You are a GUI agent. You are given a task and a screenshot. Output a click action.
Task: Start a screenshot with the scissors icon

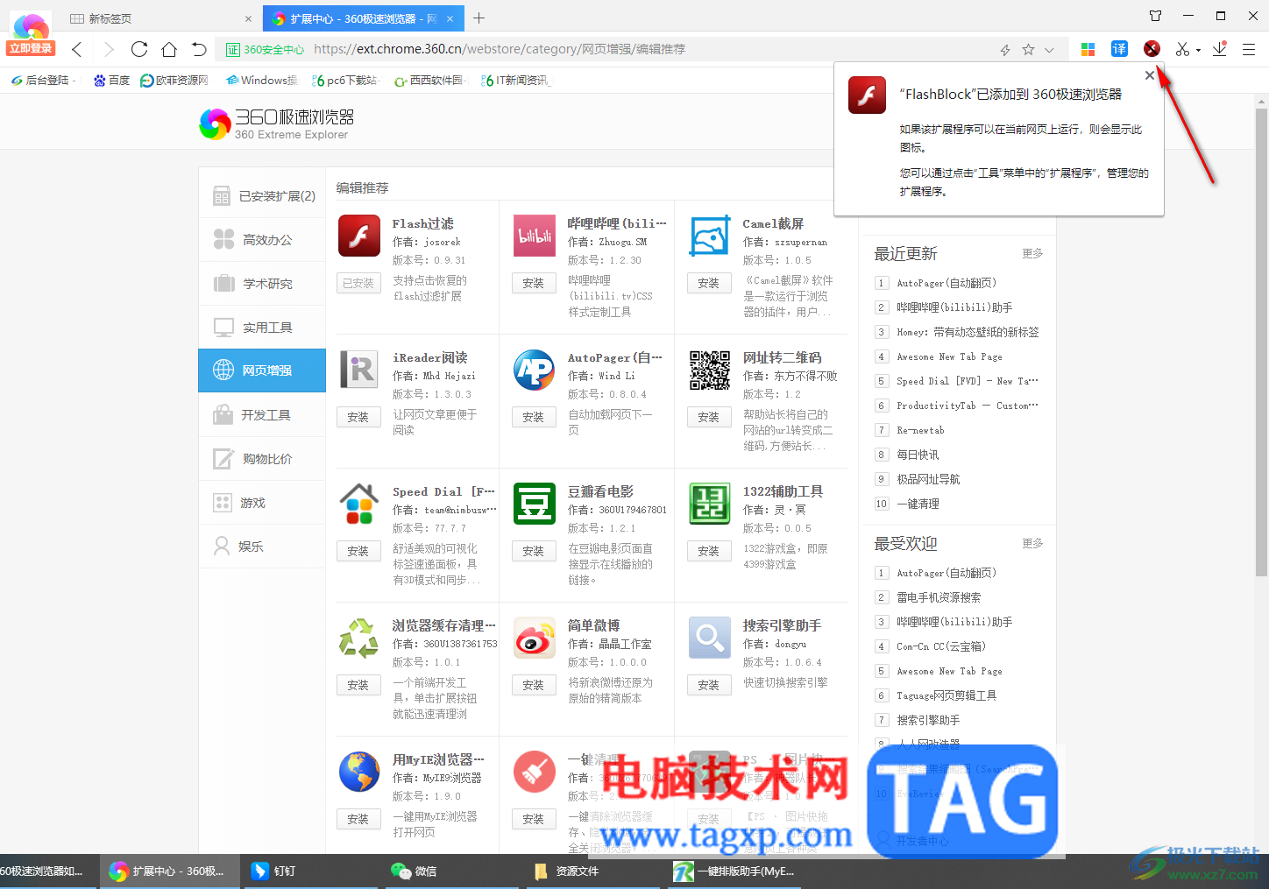pyautogui.click(x=1182, y=49)
